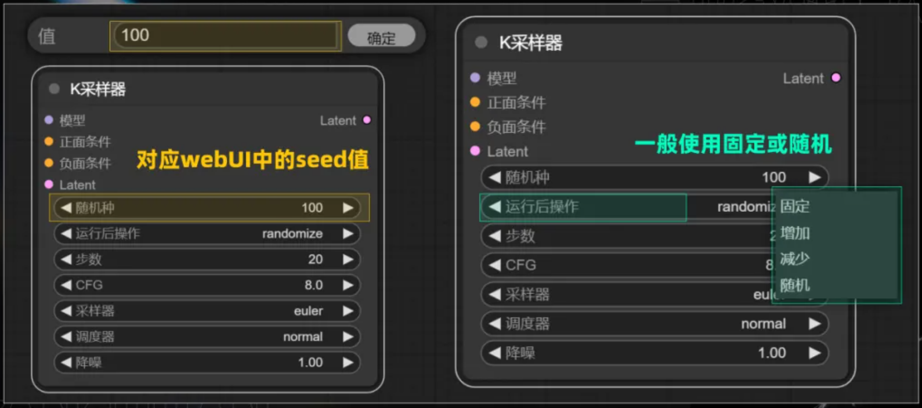Open the 运行后操作 dropdown in left node
Viewport: 922px width, 408px height.
point(207,233)
